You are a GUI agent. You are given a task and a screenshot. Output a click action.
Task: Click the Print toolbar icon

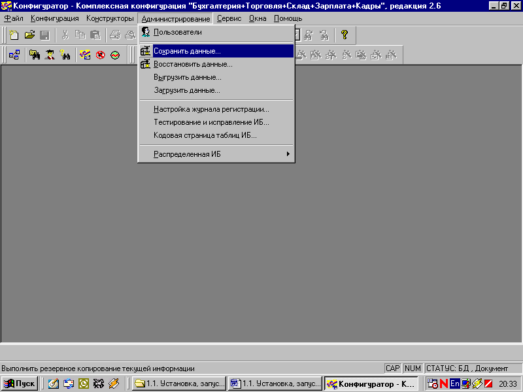click(116, 35)
